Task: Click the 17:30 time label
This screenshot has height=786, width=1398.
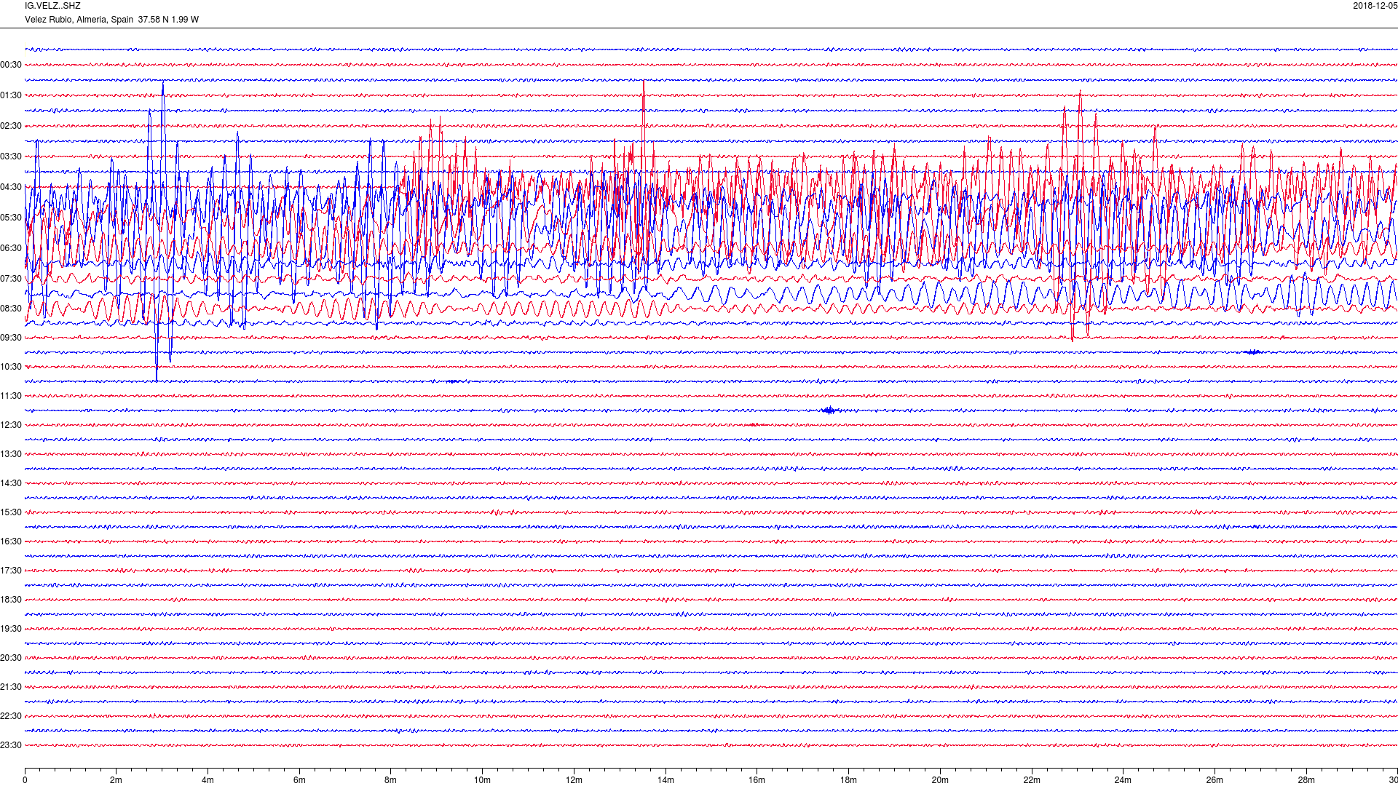Action: 11,571
